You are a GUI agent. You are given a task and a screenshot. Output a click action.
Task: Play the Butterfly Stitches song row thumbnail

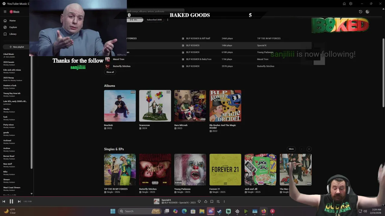pos(107,66)
